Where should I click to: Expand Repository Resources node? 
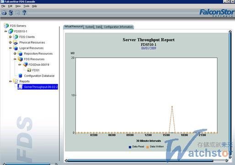(x=15, y=53)
